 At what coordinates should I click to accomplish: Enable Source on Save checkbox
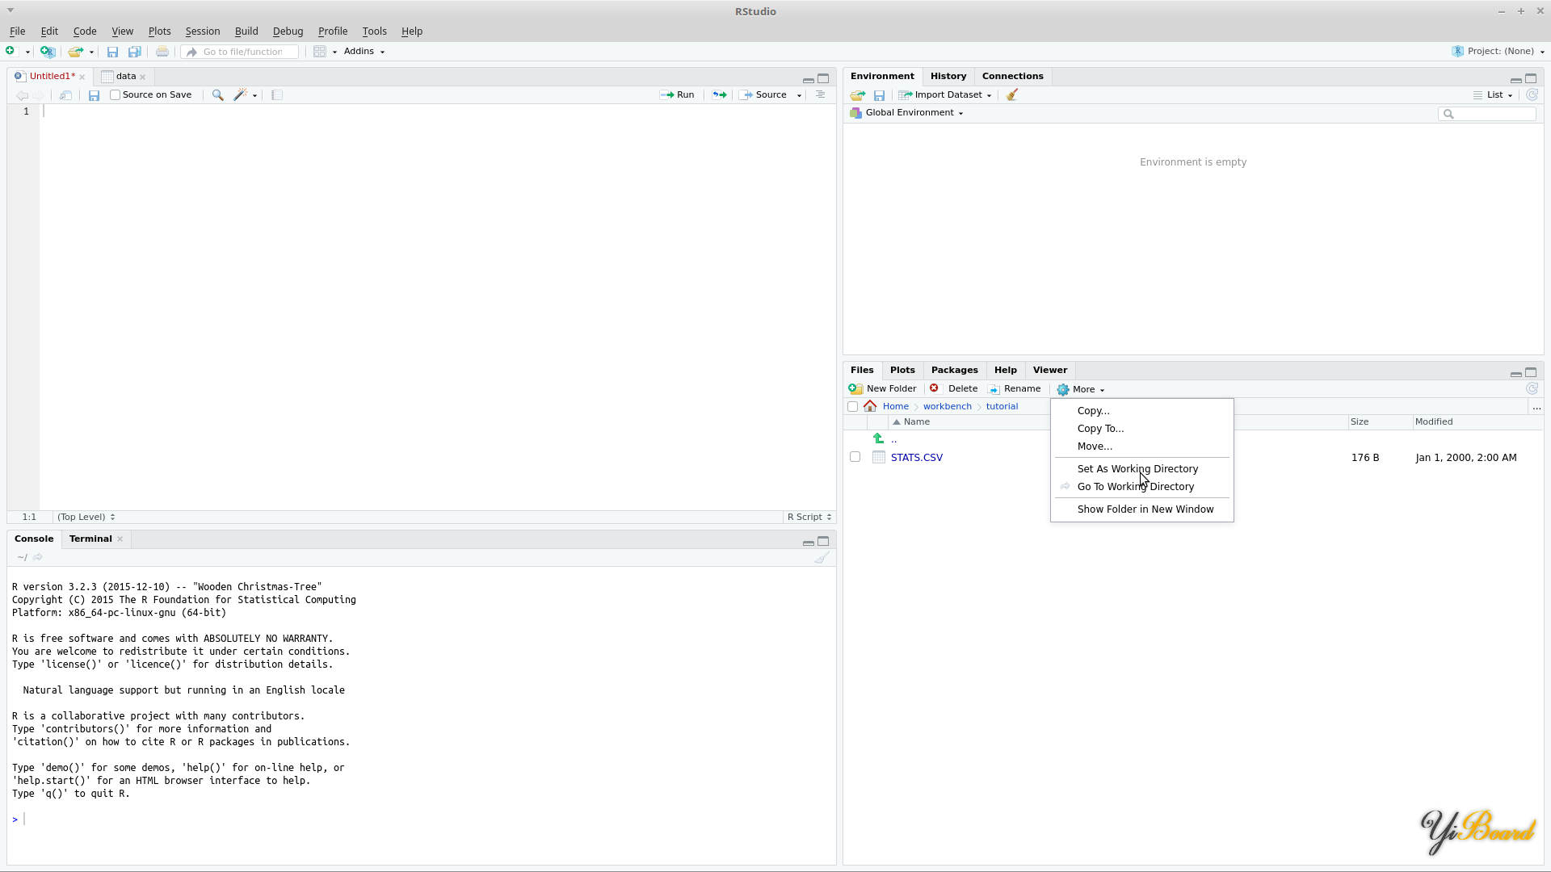[x=115, y=95]
